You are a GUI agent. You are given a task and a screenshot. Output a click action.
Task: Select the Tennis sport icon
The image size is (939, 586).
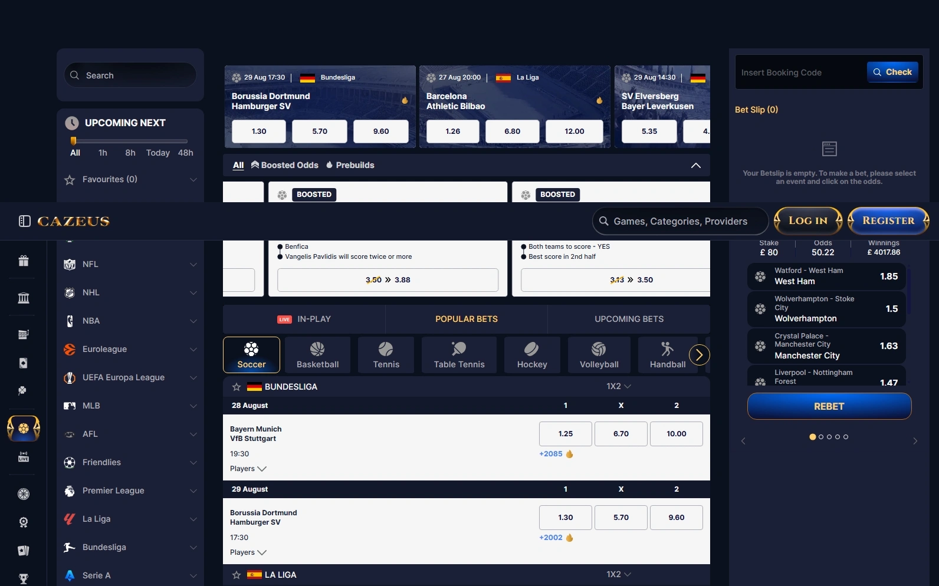coord(386,355)
